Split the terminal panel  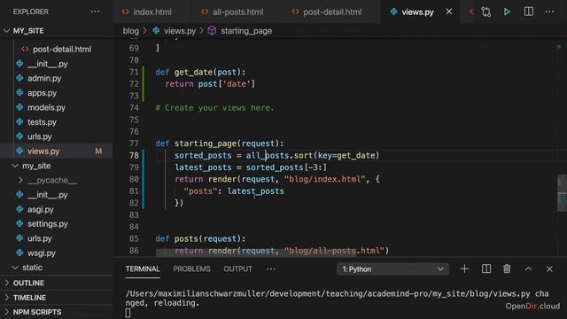point(486,268)
